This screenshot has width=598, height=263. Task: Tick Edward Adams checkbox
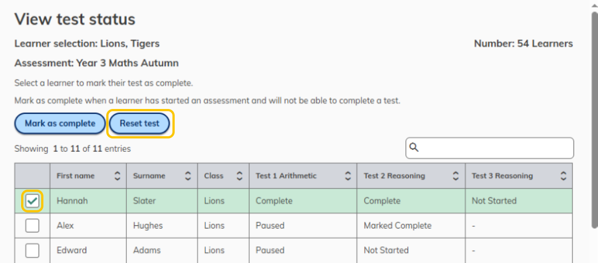[x=32, y=250]
